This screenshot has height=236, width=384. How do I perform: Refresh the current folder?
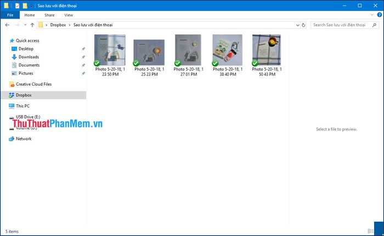pyautogui.click(x=303, y=25)
